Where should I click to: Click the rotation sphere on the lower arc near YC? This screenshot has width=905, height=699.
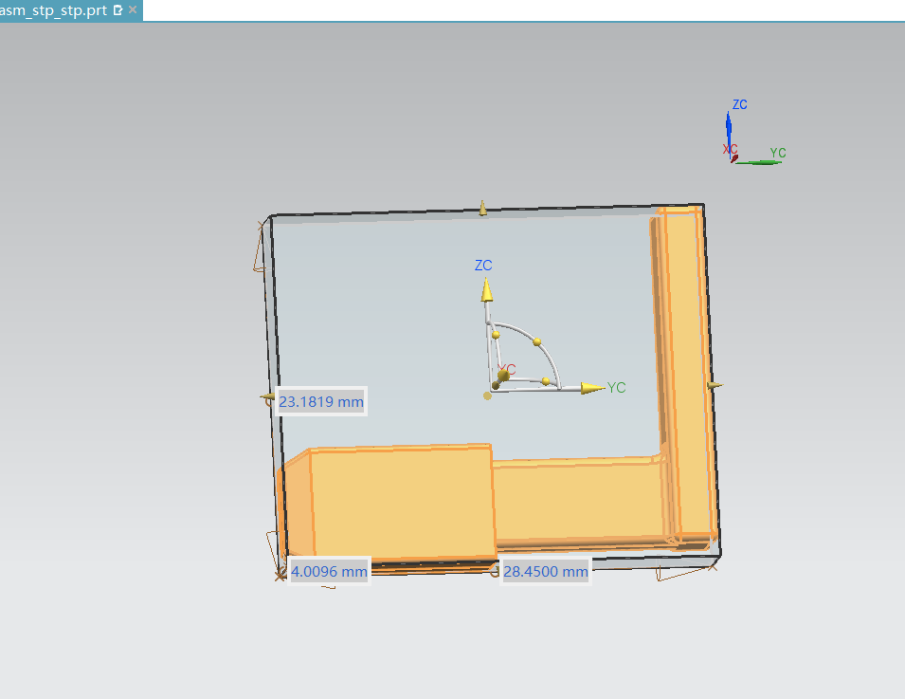(546, 381)
